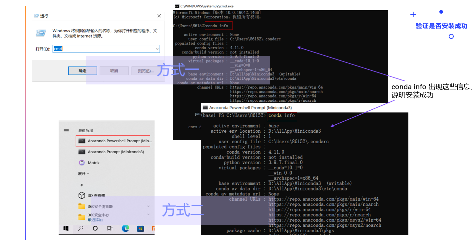Click the Anaconda Powershell Prompt (Miniconda3) title bar
Viewport: 475px width, 240px height.
304,108
